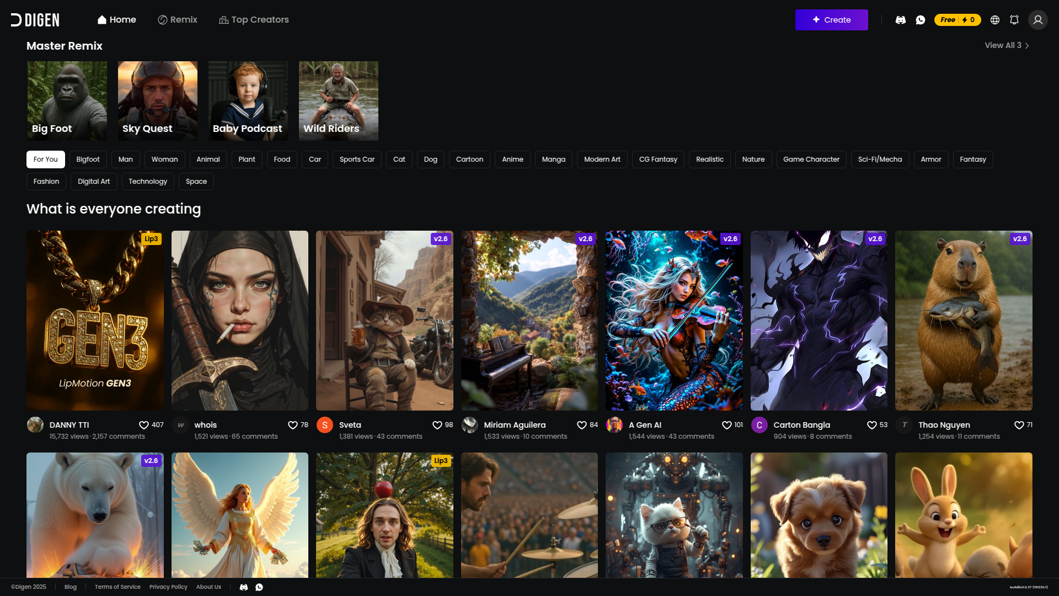Like the whois post heart icon
Image resolution: width=1059 pixels, height=596 pixels.
[293, 425]
